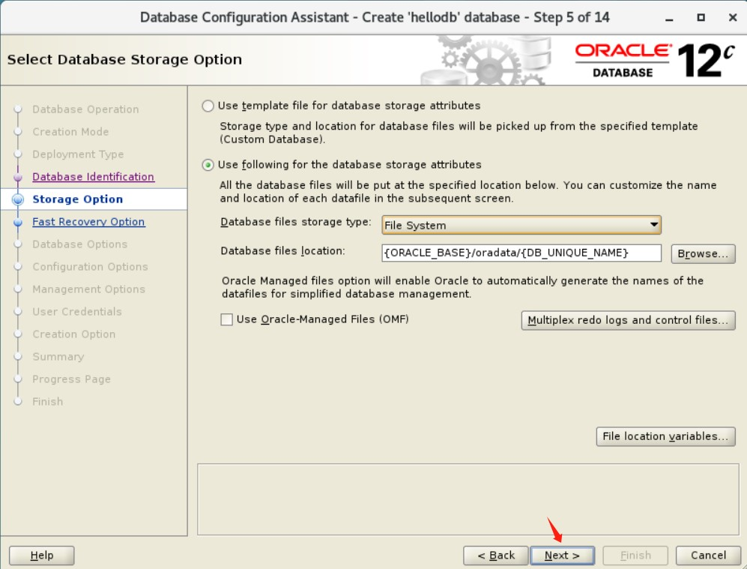747x569 pixels.
Task: Open File location variables dialog
Action: point(665,436)
